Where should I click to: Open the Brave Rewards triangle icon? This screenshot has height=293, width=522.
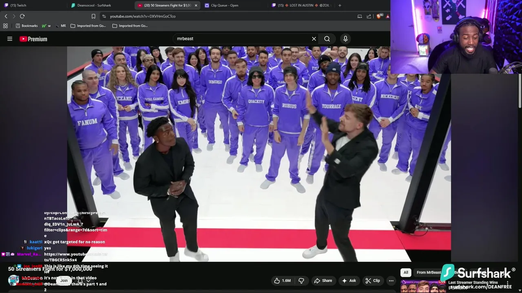coord(387,16)
